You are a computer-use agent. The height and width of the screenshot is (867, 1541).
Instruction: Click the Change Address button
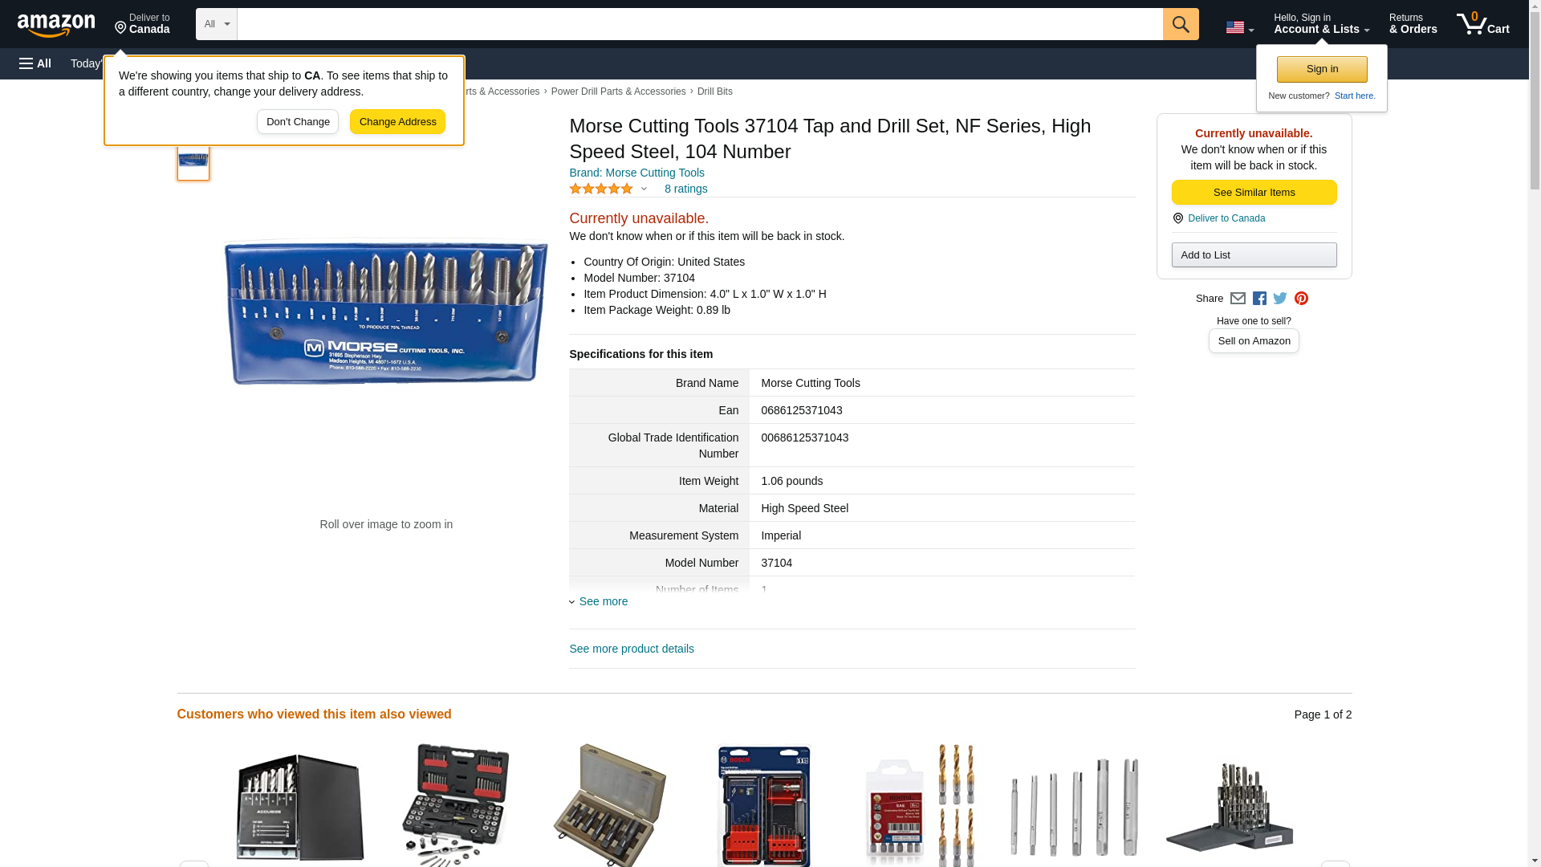click(x=397, y=122)
